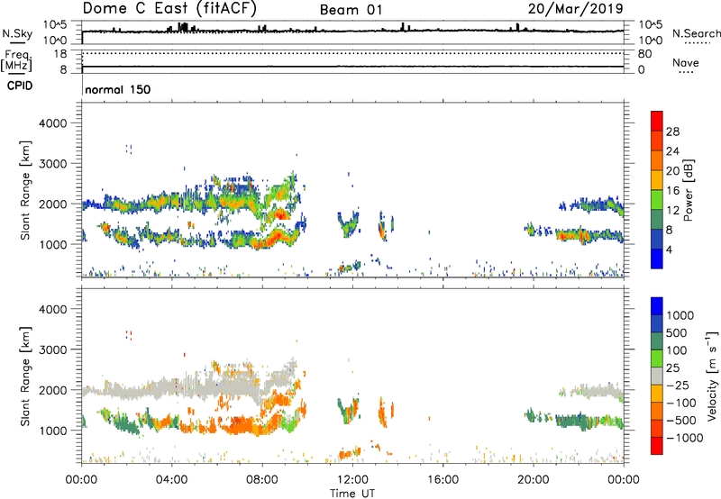Click the '-100' label on the Velocity colorbar
This screenshot has height=499, width=721.
click(681, 403)
